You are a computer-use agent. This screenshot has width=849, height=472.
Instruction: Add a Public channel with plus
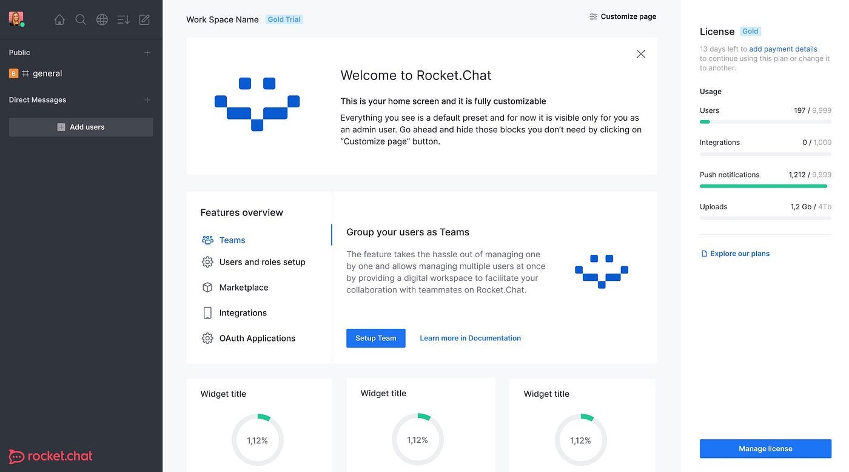coord(147,53)
